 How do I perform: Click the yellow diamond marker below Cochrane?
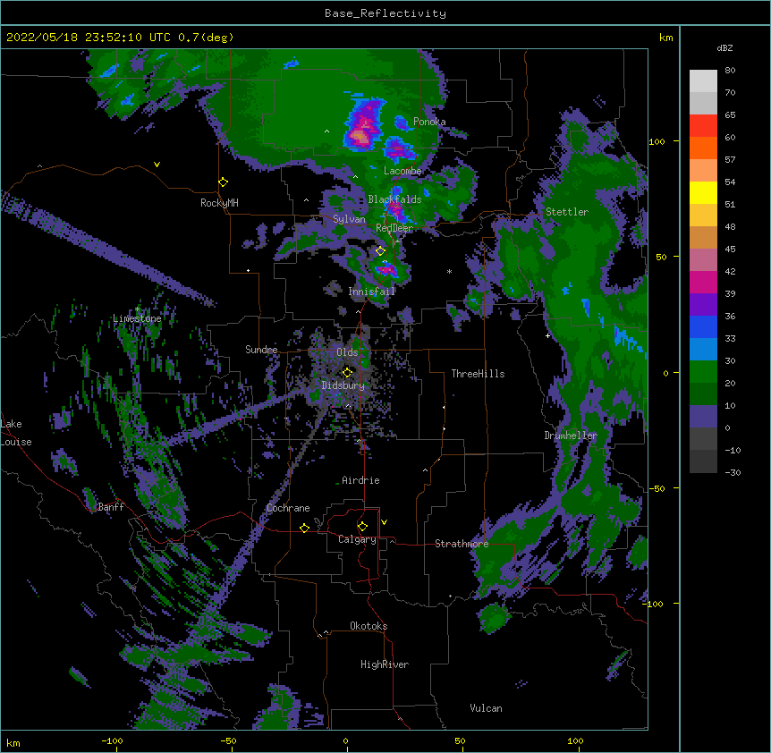pyautogui.click(x=304, y=528)
